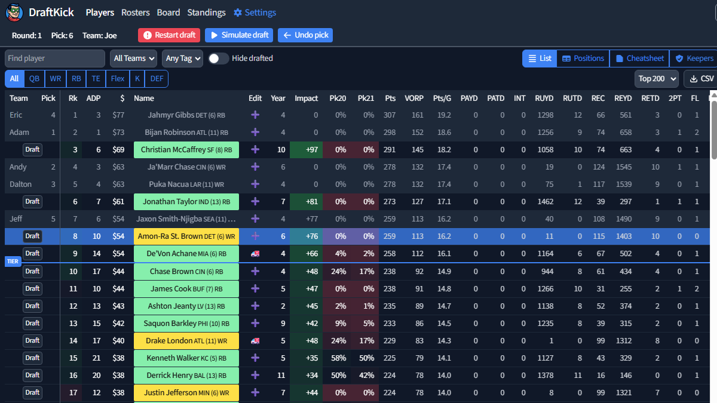
Task: Click the edit plus icon for Ja'Marr Chase
Action: pyautogui.click(x=255, y=167)
